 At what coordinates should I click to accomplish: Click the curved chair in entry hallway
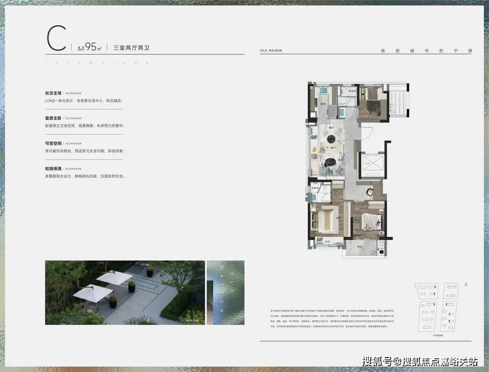(x=370, y=191)
